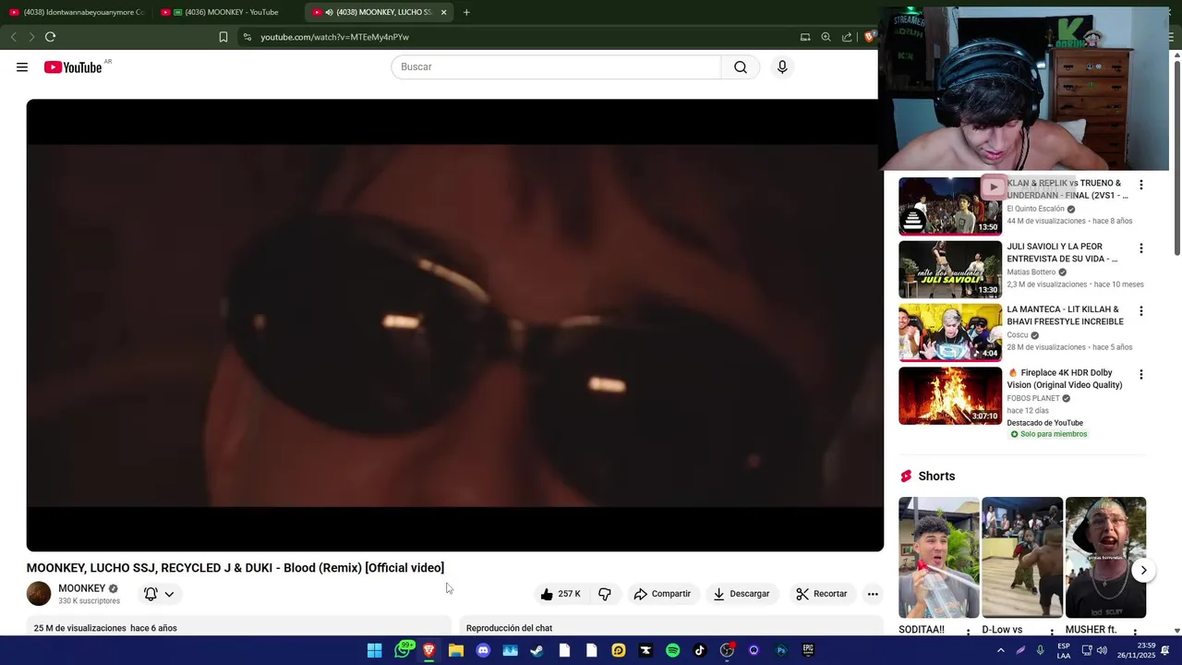Mute the tab via the speaker icon
Screen dimensions: 1182x665
329,12
